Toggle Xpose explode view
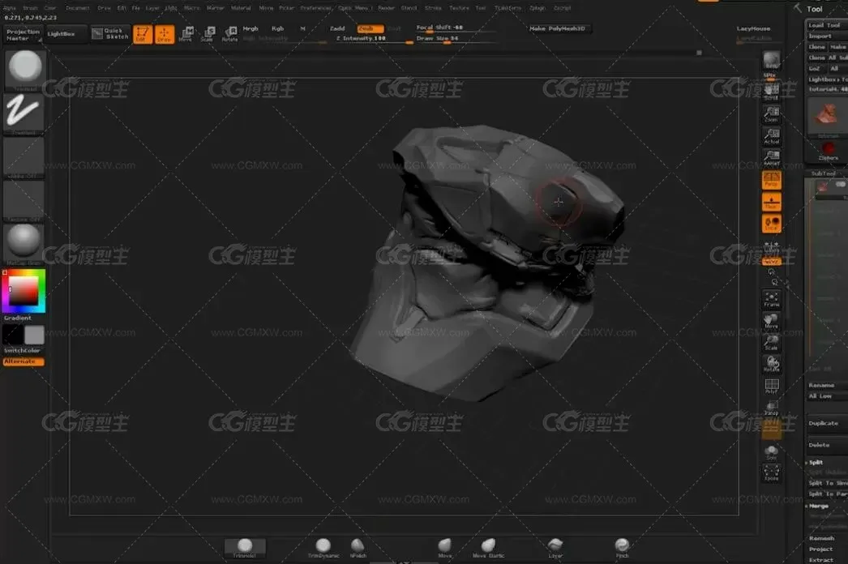Screen dimensions: 848x564 [x=771, y=472]
